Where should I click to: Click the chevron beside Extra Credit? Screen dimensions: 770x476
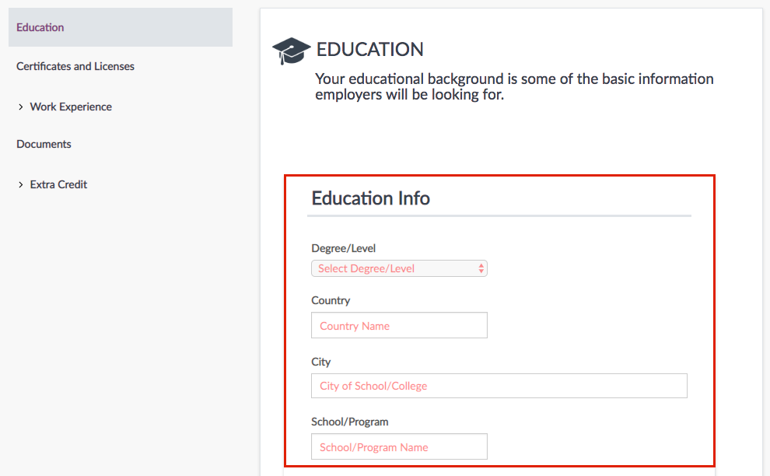[x=20, y=184]
